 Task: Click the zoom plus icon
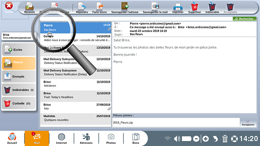(x=206, y=139)
